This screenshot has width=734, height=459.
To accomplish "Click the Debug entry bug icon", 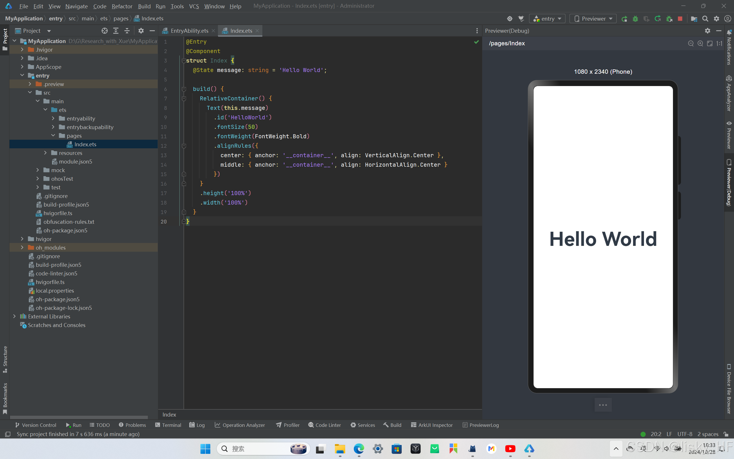I will (635, 19).
